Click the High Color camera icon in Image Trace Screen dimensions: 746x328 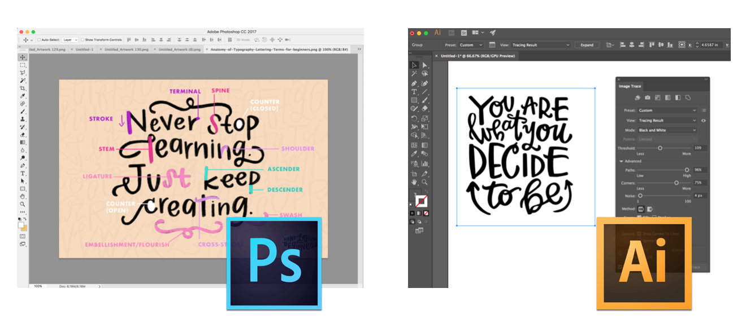[648, 97]
